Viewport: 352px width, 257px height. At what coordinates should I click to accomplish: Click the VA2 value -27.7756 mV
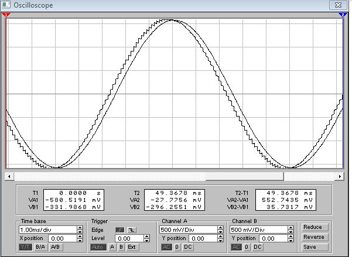pyautogui.click(x=176, y=200)
